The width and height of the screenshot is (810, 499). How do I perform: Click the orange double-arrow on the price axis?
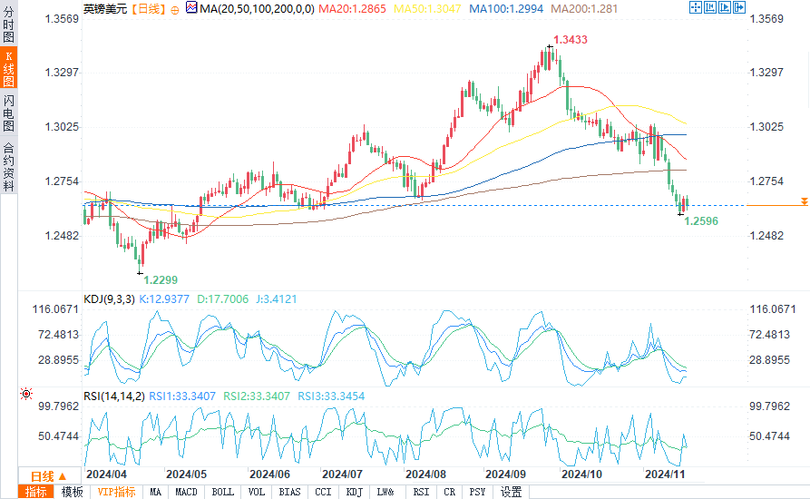pos(804,201)
